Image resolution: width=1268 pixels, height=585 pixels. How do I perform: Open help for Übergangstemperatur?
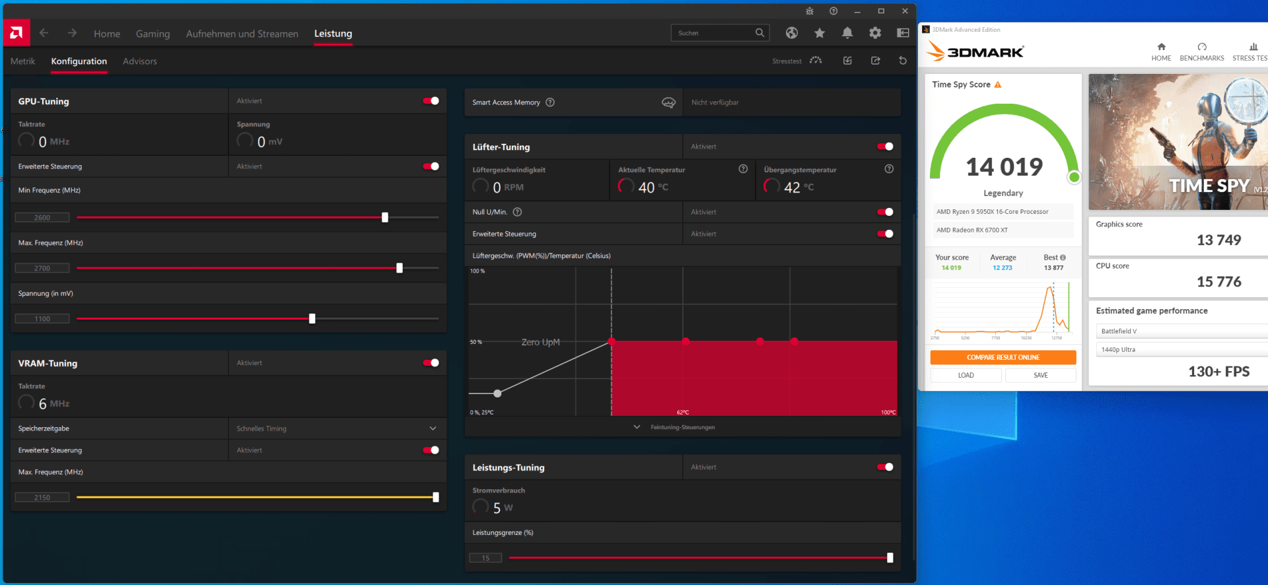(889, 169)
